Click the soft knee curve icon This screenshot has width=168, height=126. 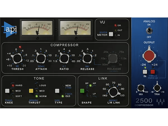pos(12,94)
